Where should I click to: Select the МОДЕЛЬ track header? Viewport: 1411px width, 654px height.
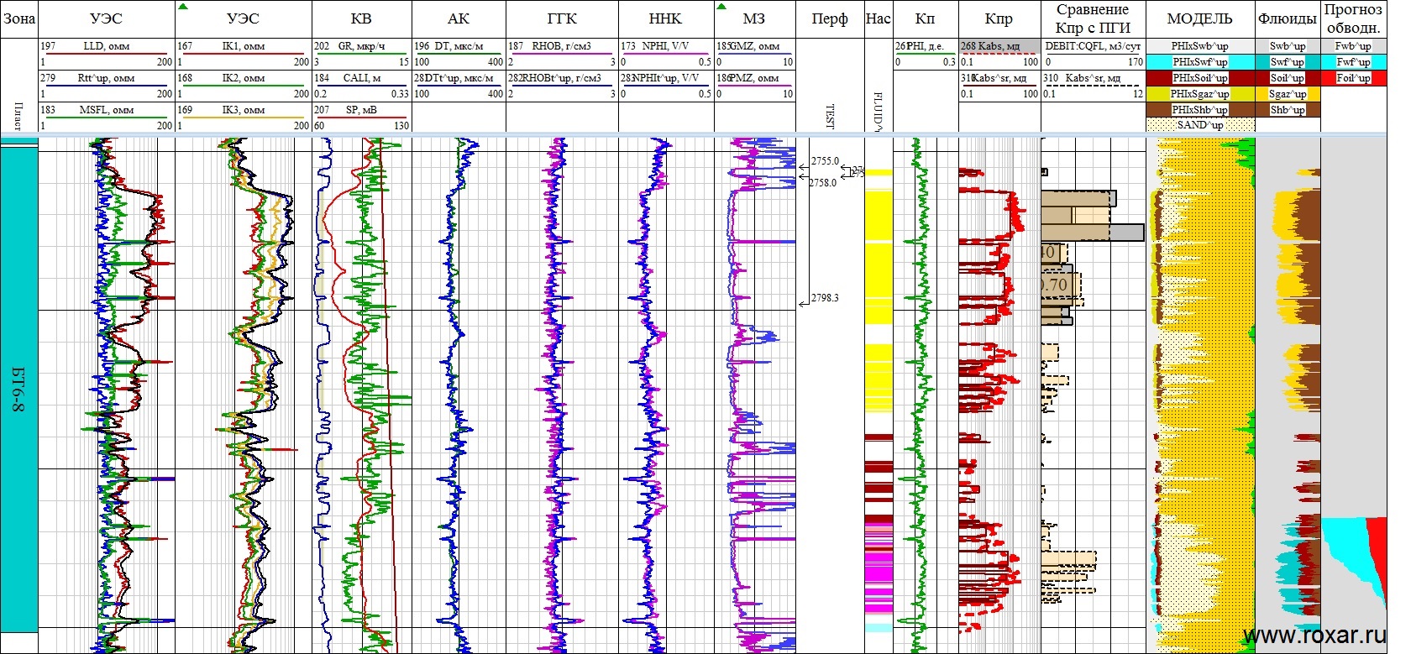1199,18
